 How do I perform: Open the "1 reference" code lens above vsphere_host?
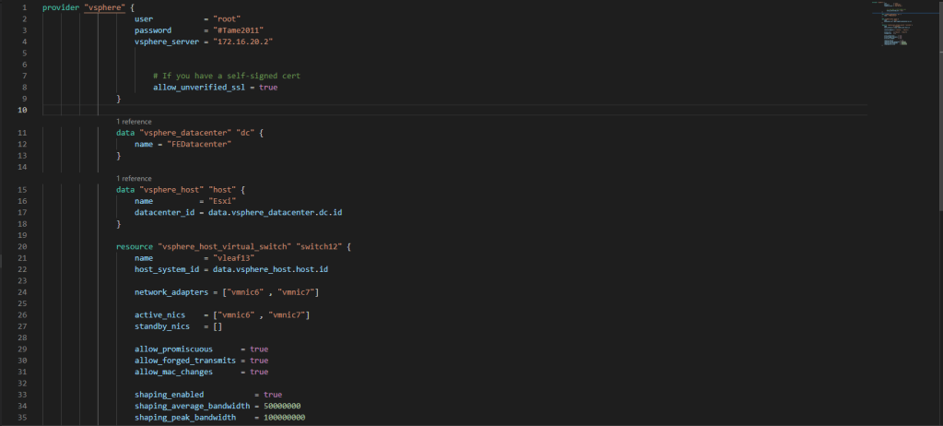[x=134, y=179]
